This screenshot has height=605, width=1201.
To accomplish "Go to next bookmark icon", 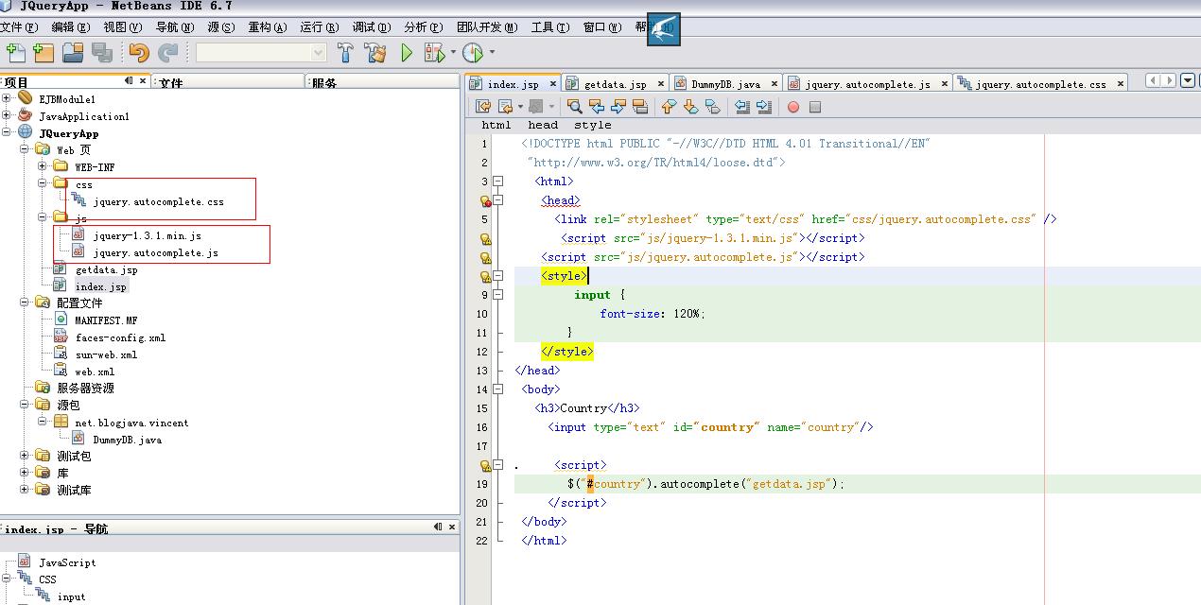I will [690, 107].
